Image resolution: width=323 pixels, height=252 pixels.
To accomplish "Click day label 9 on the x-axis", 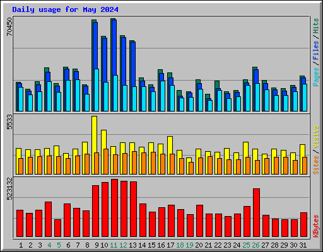I will click(97, 245).
